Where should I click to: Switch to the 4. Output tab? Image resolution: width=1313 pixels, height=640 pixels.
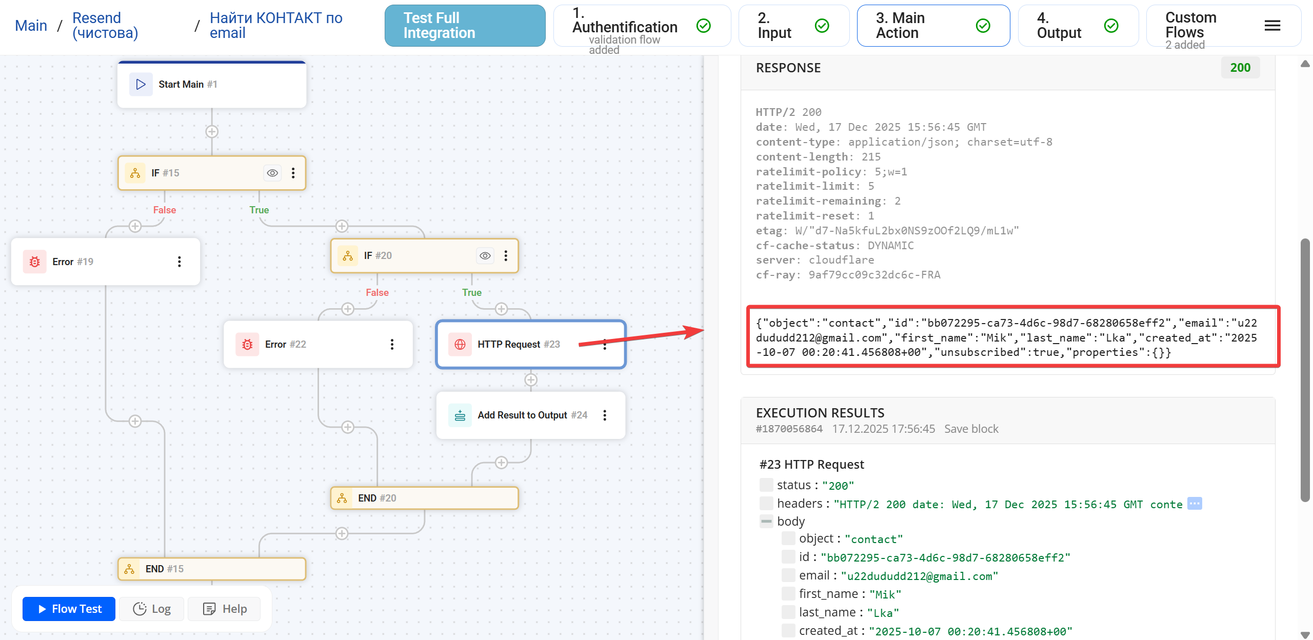click(1077, 25)
